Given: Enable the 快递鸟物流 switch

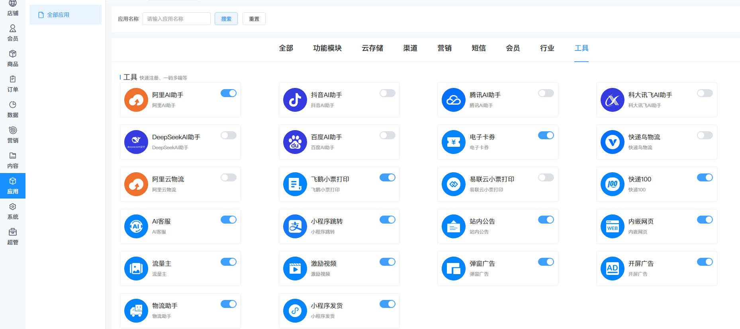Looking at the screenshot, I should [x=705, y=135].
